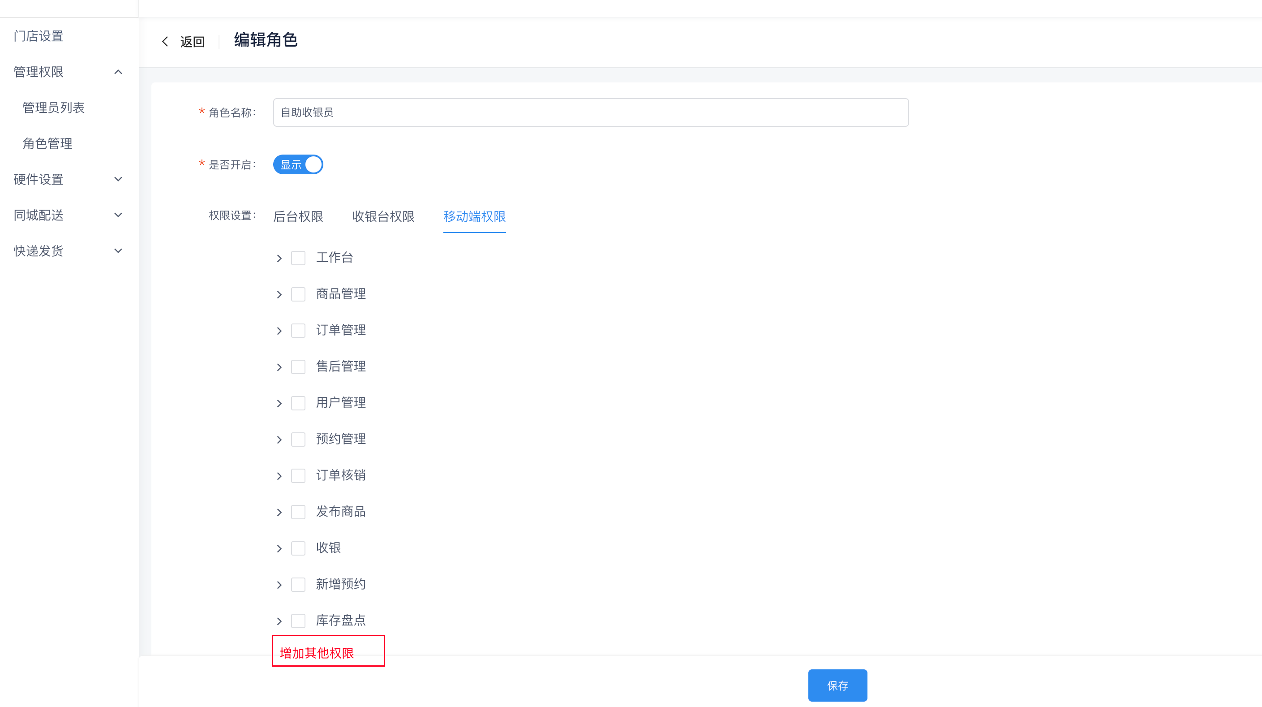Check the 用户管理 checkbox
Image resolution: width=1262 pixels, height=707 pixels.
coord(298,403)
